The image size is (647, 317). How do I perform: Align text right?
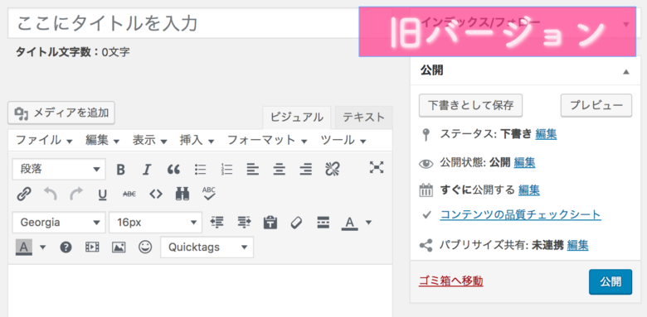point(306,169)
